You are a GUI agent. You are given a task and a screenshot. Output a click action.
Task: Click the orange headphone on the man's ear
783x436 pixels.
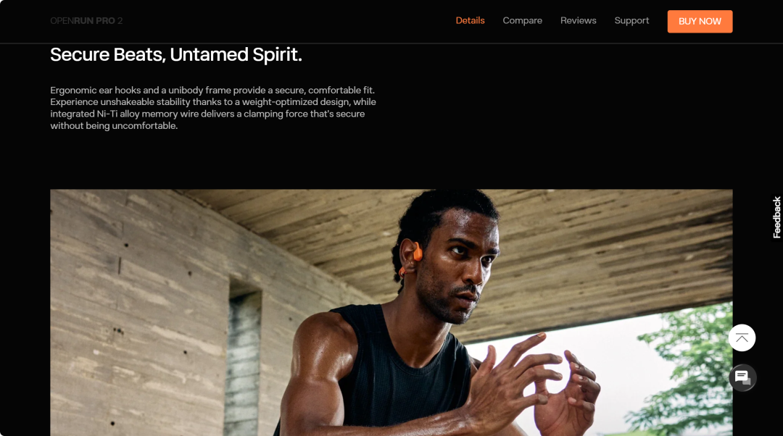[416, 252]
